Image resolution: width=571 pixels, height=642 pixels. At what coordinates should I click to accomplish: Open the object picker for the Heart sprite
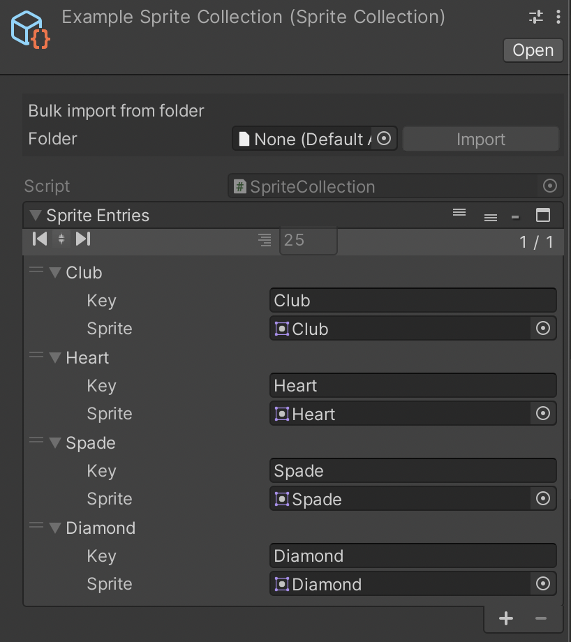(x=543, y=413)
